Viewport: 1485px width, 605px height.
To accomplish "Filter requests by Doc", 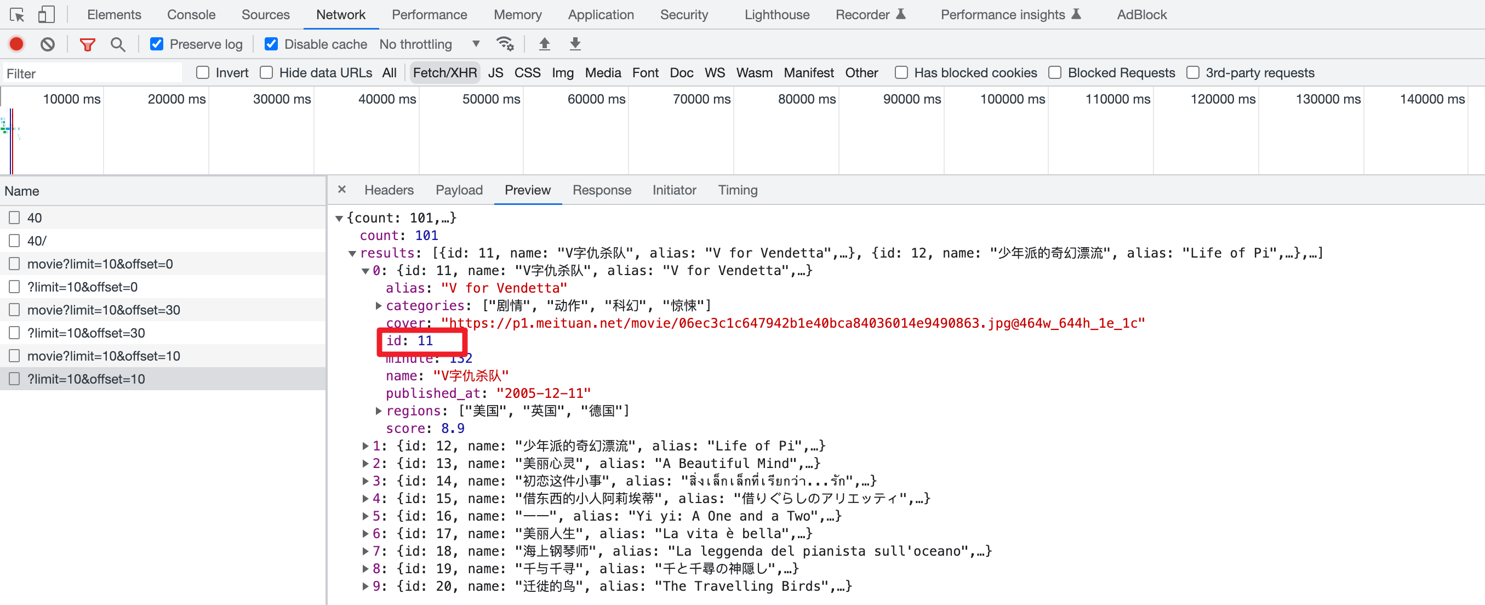I will tap(681, 73).
